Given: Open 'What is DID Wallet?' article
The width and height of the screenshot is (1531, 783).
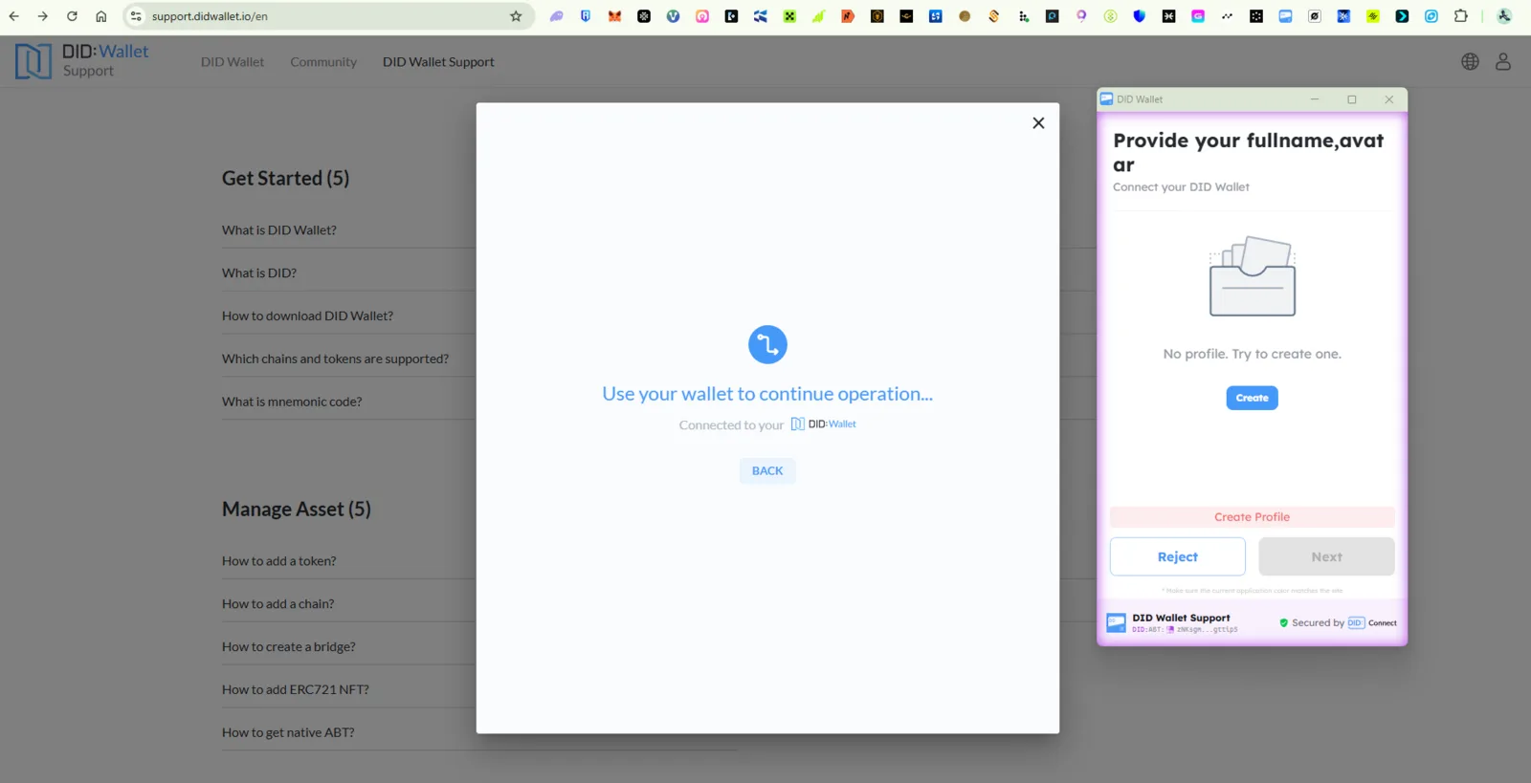Looking at the screenshot, I should click(279, 230).
